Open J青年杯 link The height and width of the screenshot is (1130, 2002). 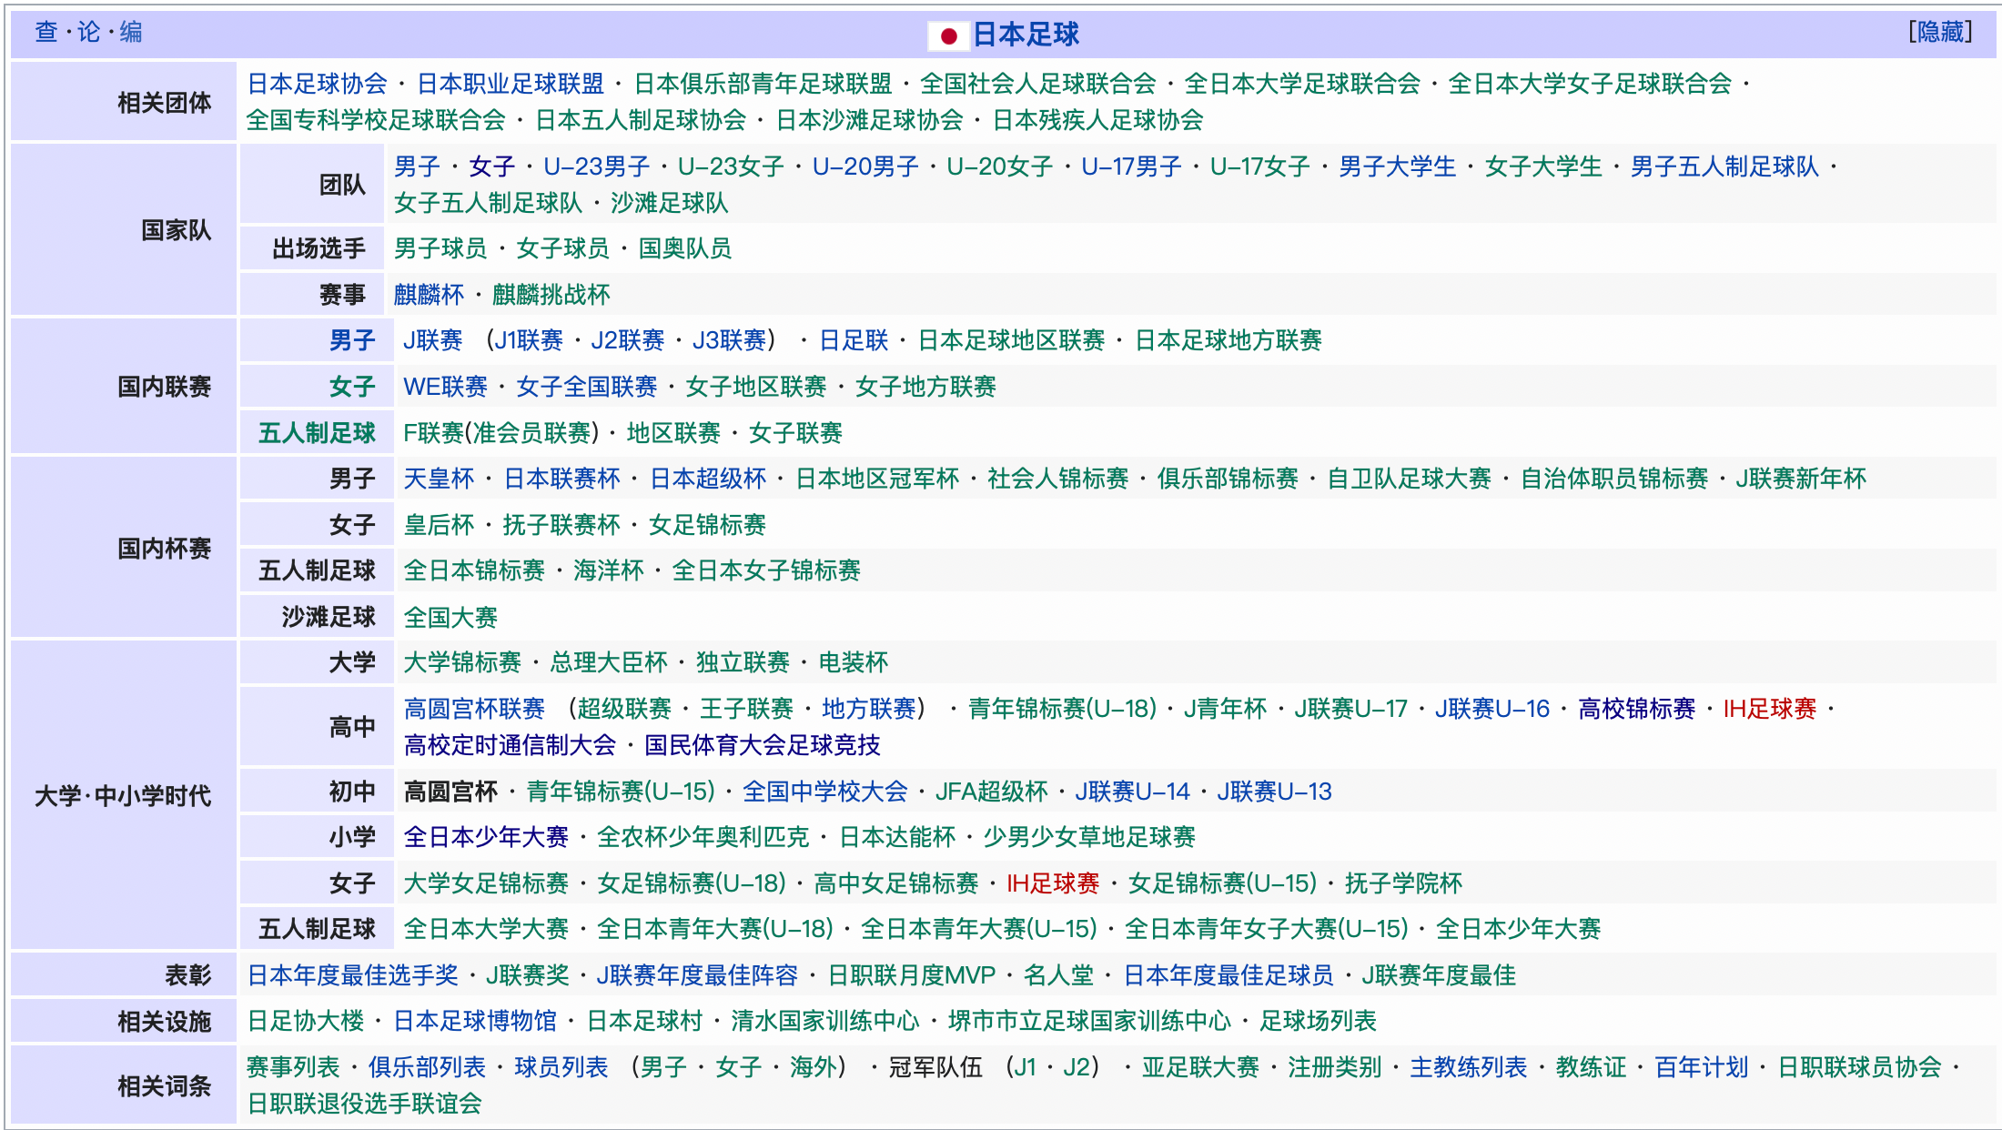(x=1225, y=709)
